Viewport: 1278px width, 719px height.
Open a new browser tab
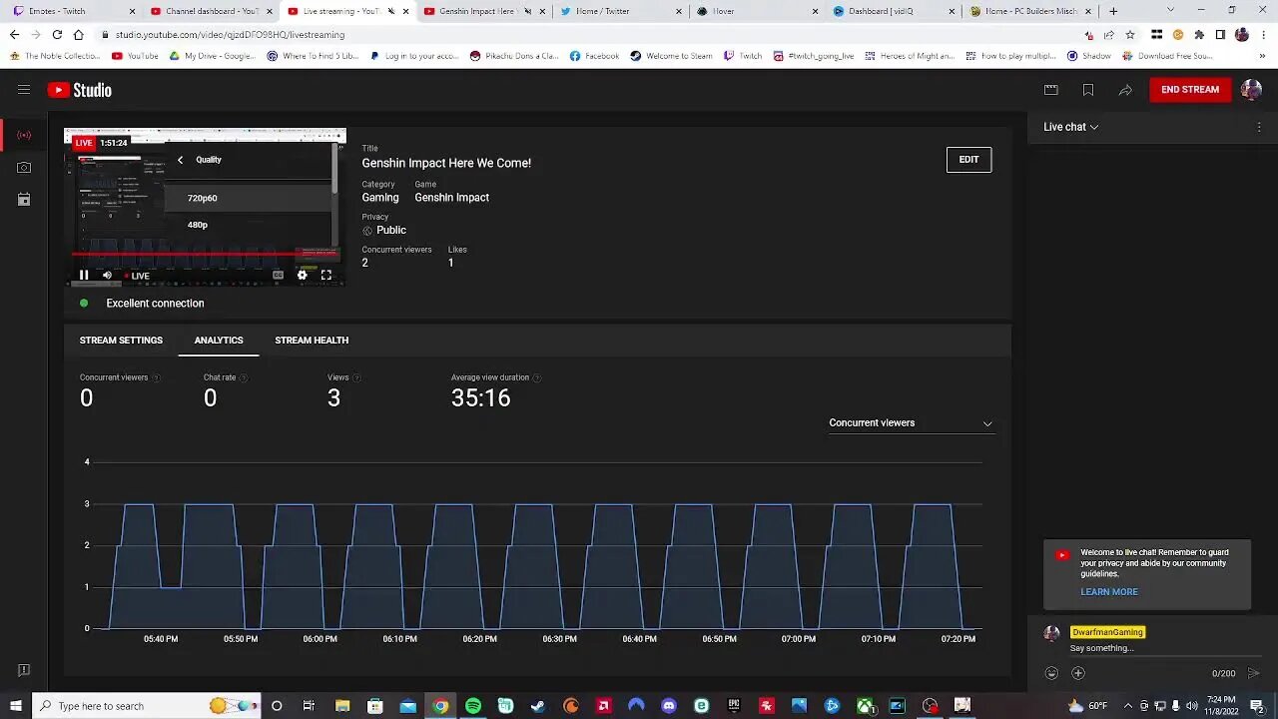(1113, 11)
